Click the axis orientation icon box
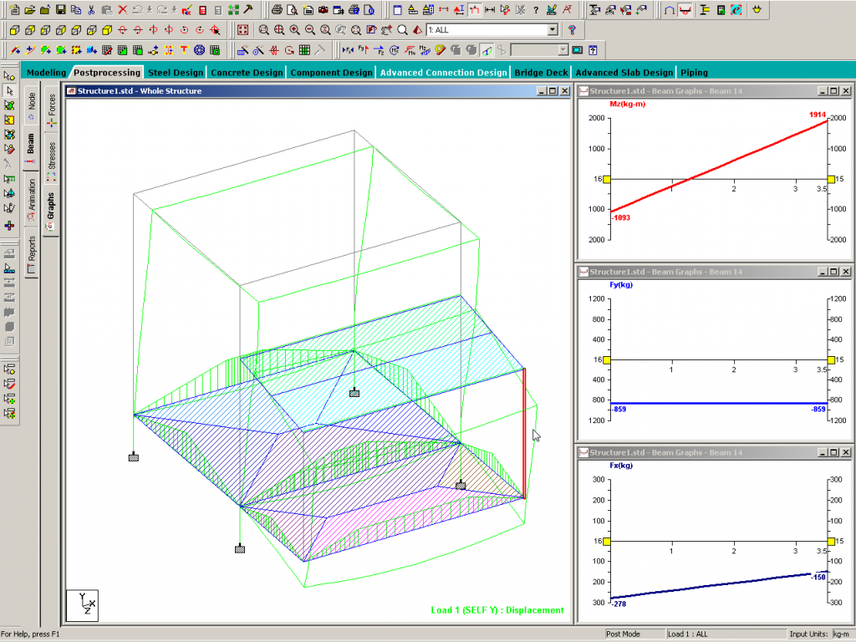This screenshot has height=642, width=856. (82, 605)
